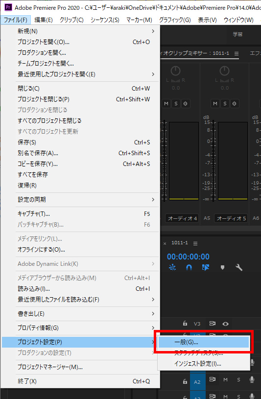Select キャプチャ(T)... menu item
Screen dimensions: 261x399
point(80,214)
